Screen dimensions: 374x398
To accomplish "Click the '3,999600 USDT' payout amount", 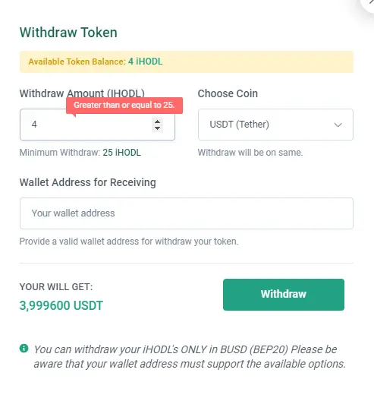I will [x=61, y=305].
